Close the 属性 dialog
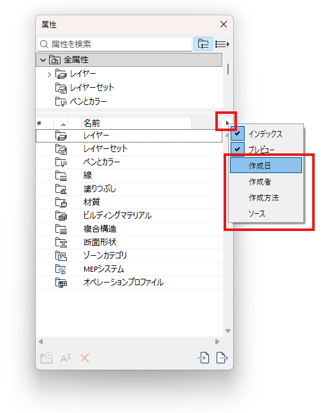Viewport: 323px width, 413px height. [x=224, y=24]
